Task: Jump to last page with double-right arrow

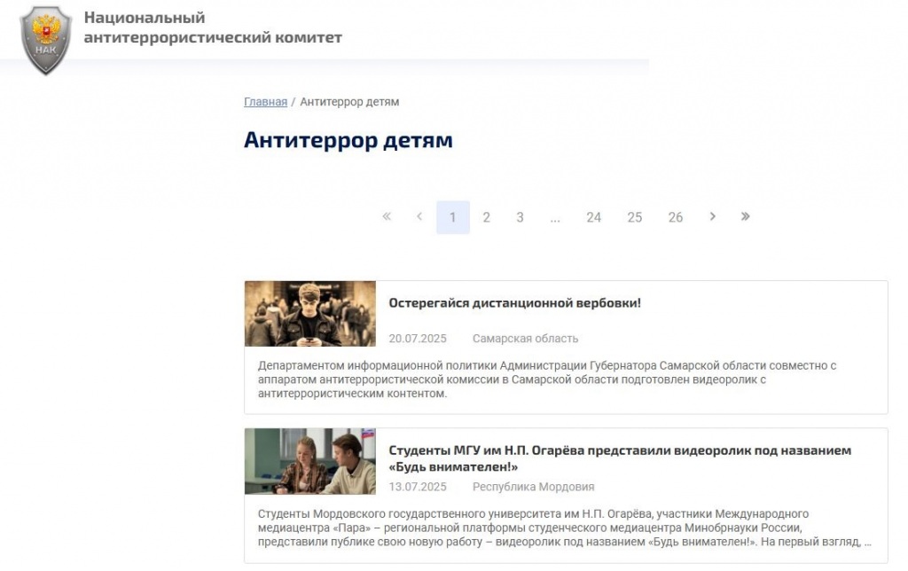Action: [x=745, y=216]
